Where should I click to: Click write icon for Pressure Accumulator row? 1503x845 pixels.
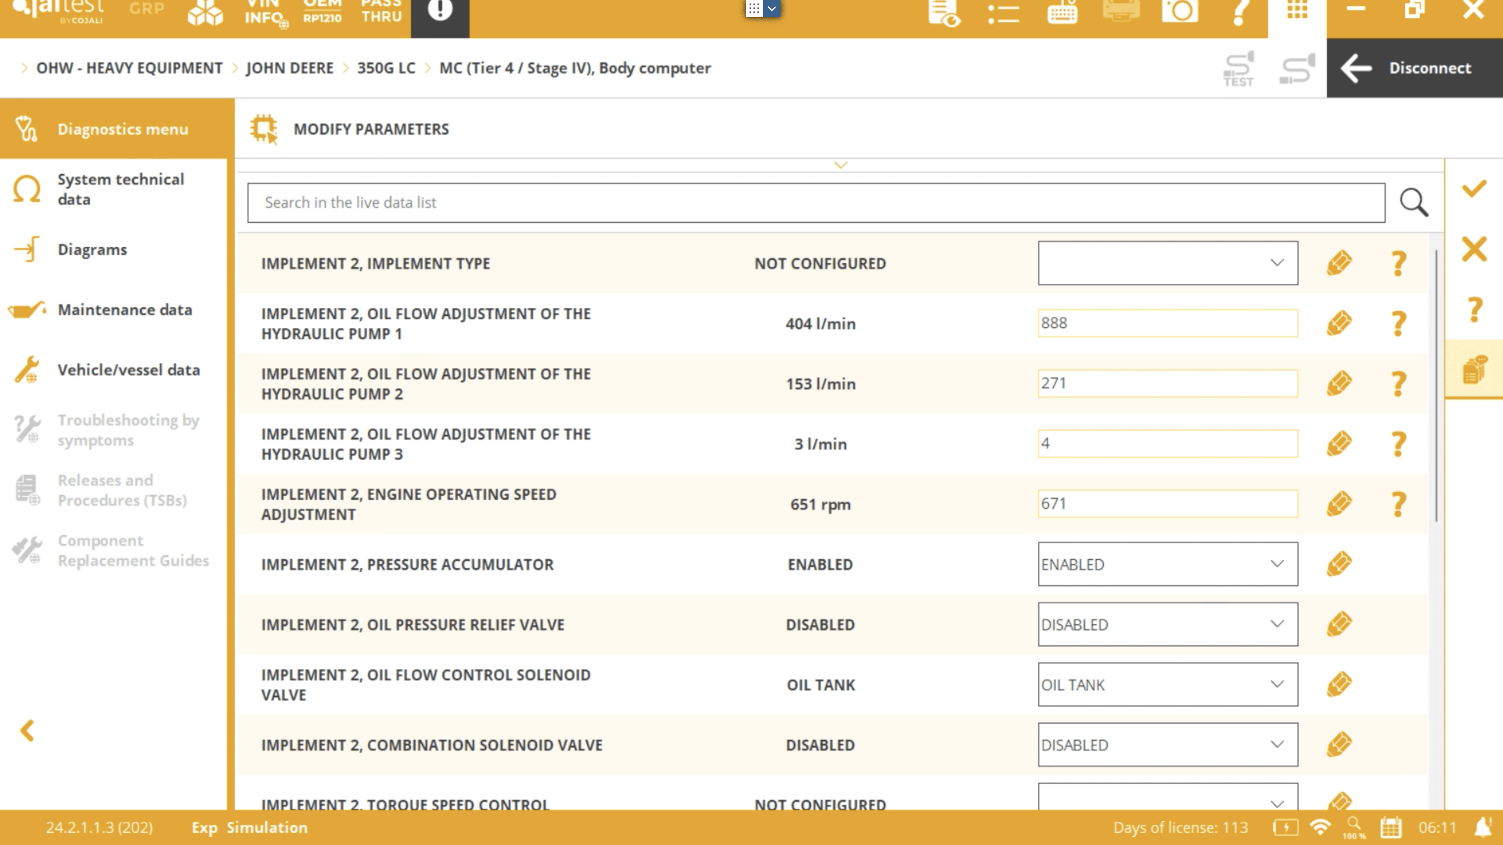click(x=1339, y=564)
